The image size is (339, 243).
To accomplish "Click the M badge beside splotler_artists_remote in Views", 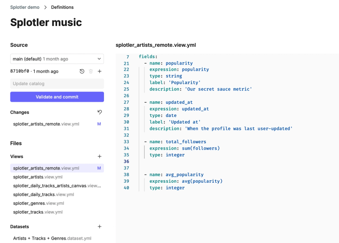I will pyautogui.click(x=99, y=168).
